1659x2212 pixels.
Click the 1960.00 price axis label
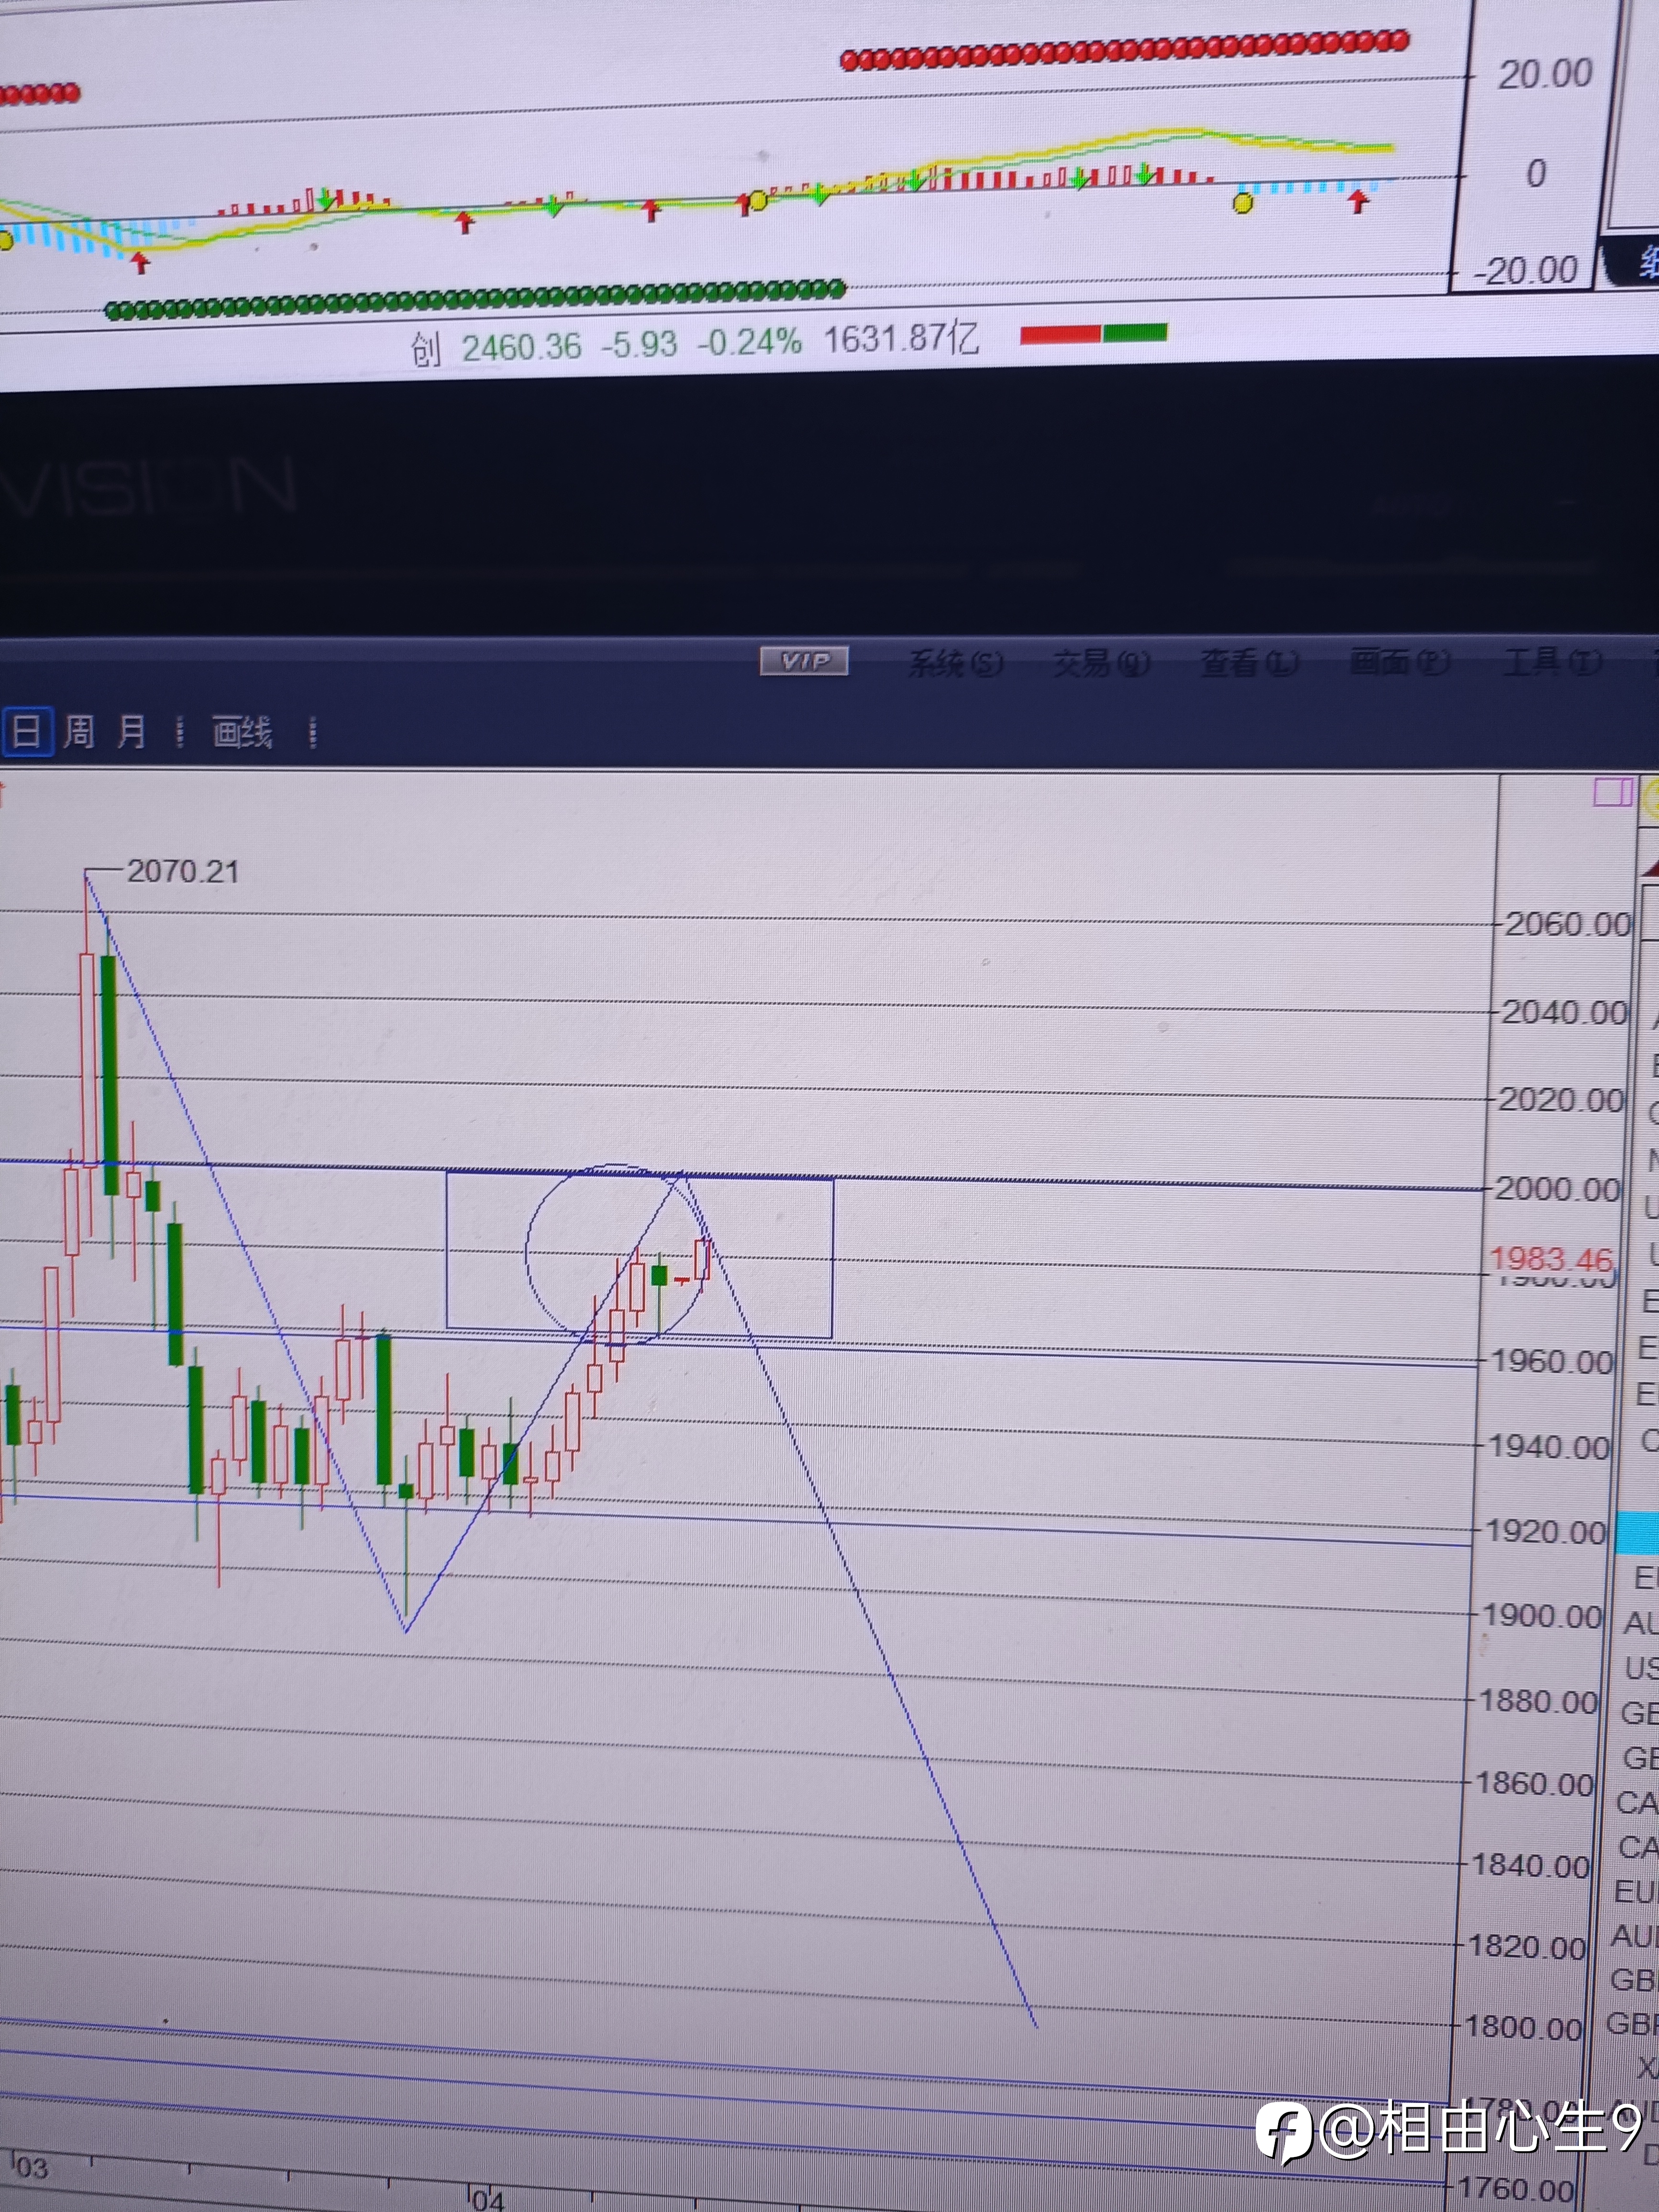click(x=1552, y=1361)
